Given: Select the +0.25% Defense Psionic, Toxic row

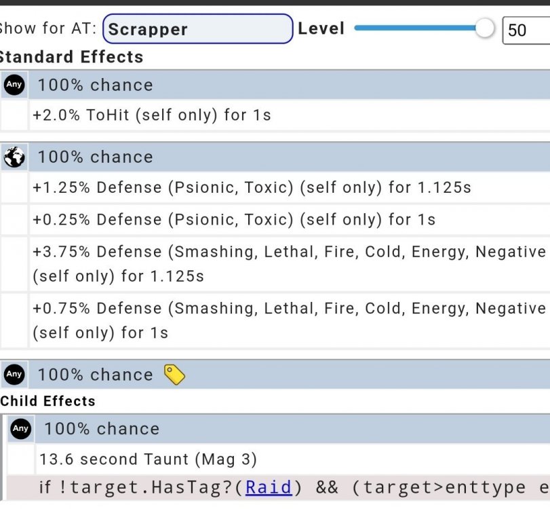Looking at the screenshot, I should pos(234,220).
